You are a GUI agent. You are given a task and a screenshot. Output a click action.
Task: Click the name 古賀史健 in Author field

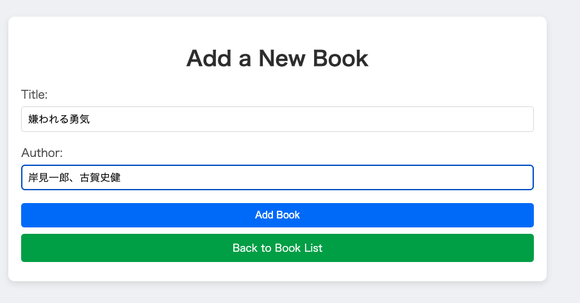click(x=100, y=177)
